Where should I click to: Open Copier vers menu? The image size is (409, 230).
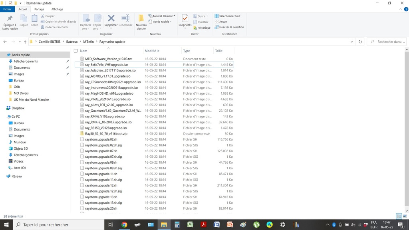(97, 22)
